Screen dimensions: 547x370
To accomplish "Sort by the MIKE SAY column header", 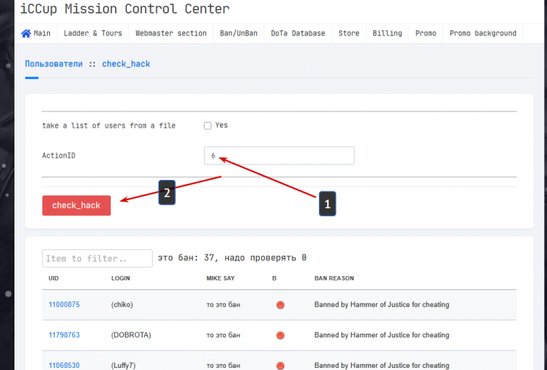I will tap(221, 278).
